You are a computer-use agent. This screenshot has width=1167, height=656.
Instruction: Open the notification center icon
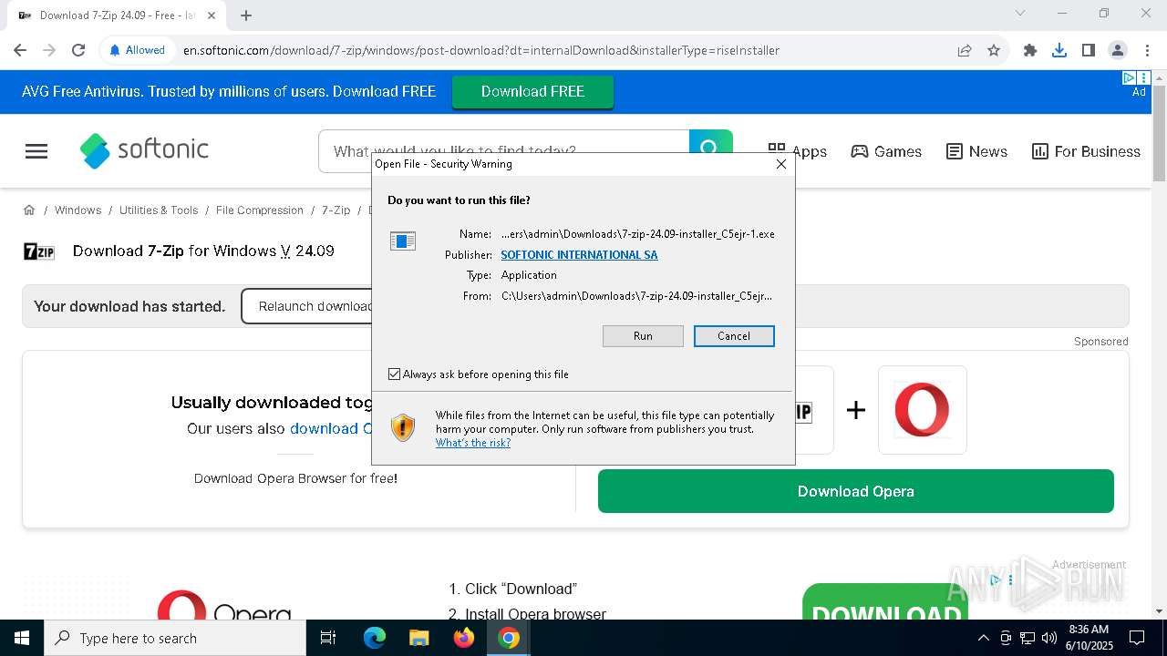tap(1137, 638)
